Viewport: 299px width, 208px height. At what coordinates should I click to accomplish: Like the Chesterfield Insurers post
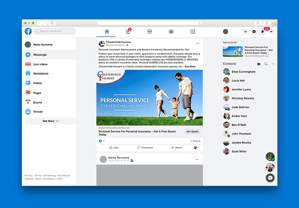pyautogui.click(x=114, y=148)
